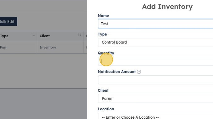Sort table by Type column arrows
213x119 pixels.
(x=33, y=35)
